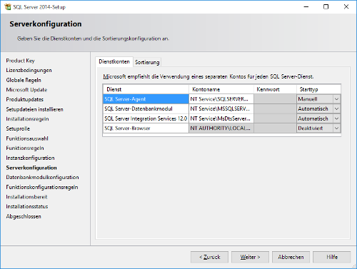Edit account name NT Service\MsDtsServer... cell
Image resolution: width=357 pixels, height=269 pixels.
[221, 118]
